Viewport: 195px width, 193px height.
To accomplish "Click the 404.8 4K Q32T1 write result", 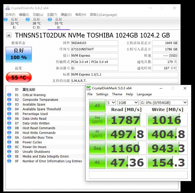I will point(168,134).
